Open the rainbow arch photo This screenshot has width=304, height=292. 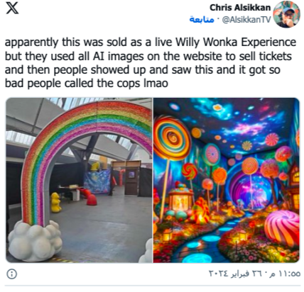79,180
